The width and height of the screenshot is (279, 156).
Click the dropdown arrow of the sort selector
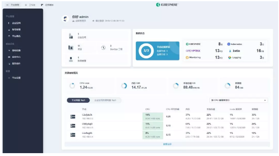(x=265, y=101)
